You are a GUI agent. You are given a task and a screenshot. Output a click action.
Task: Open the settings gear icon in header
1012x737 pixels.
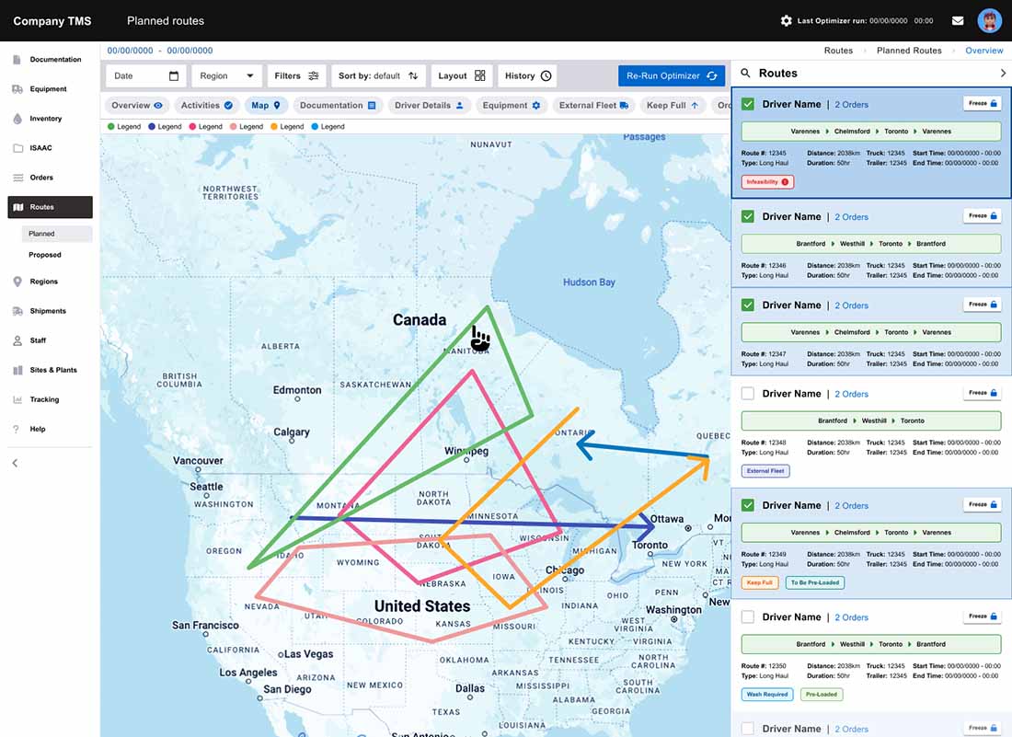[x=786, y=20]
